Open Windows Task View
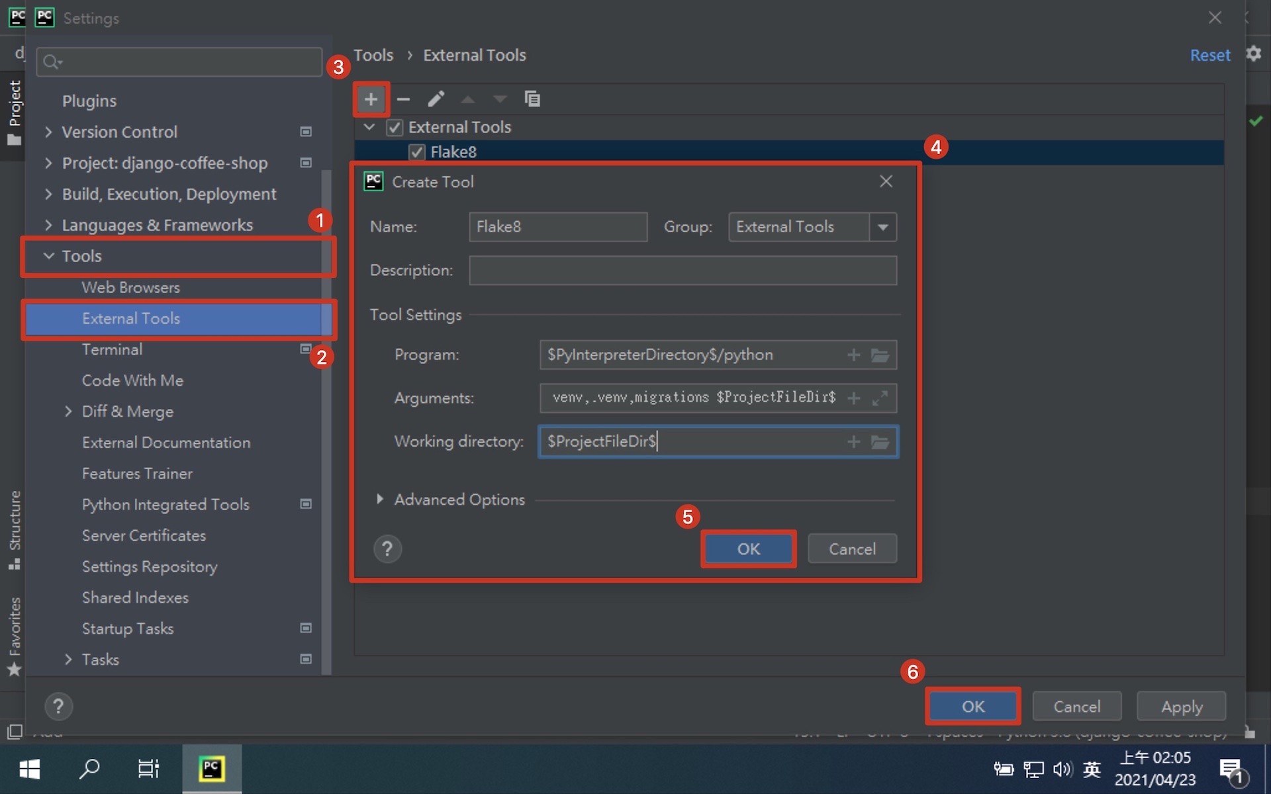This screenshot has width=1271, height=794. 148,769
